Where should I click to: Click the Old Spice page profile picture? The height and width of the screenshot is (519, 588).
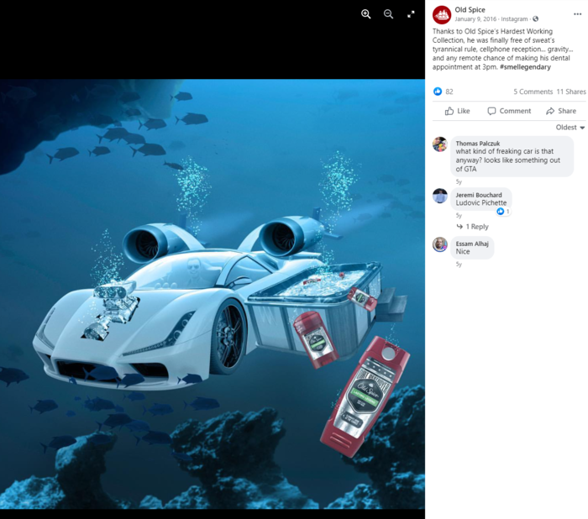click(442, 14)
